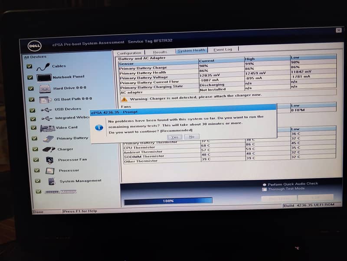Click the charger warning triangle icon

(124, 100)
